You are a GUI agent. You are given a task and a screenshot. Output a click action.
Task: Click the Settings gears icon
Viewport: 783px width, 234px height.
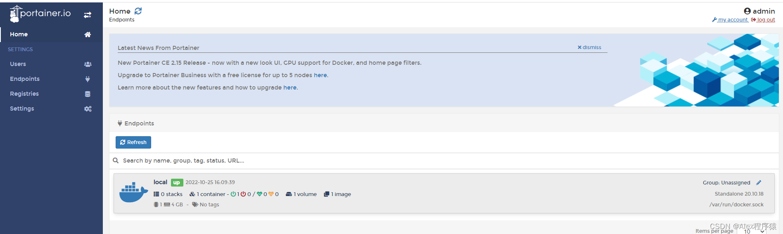pyautogui.click(x=88, y=109)
